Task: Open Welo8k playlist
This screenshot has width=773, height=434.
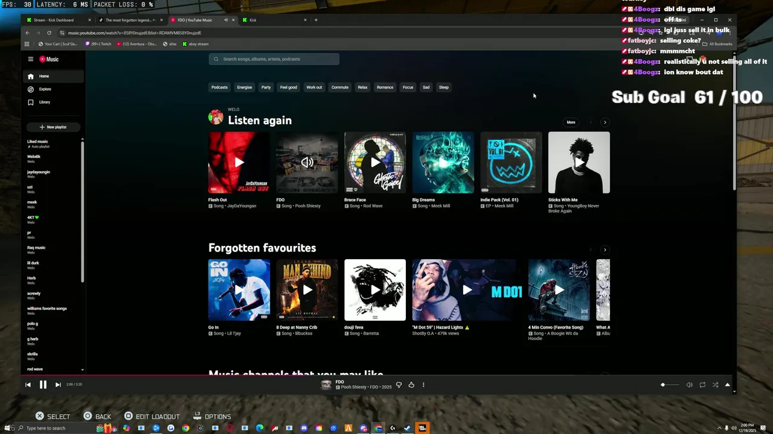Action: pos(53,159)
